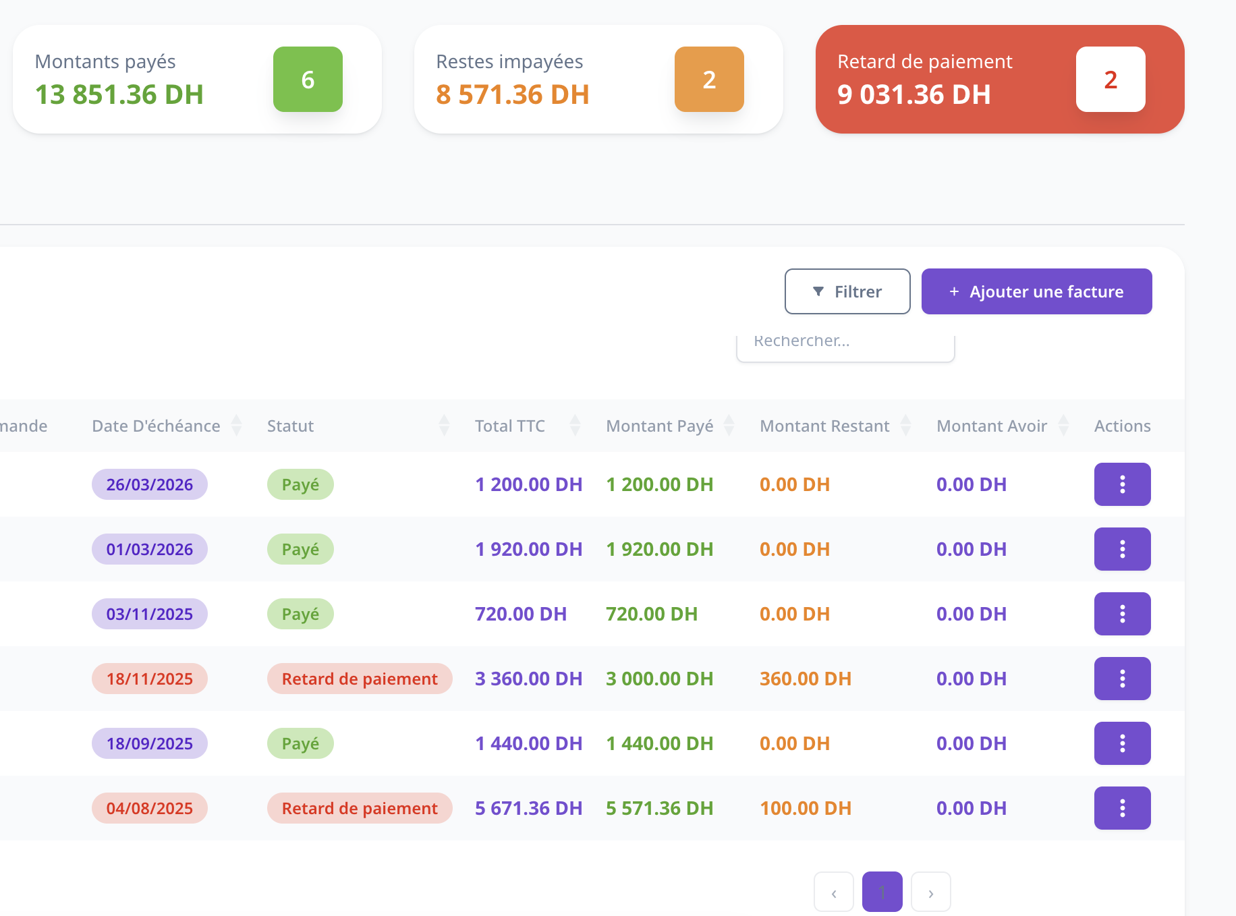1236x916 pixels.
Task: Focus the Rechercher search field
Action: [x=845, y=345]
